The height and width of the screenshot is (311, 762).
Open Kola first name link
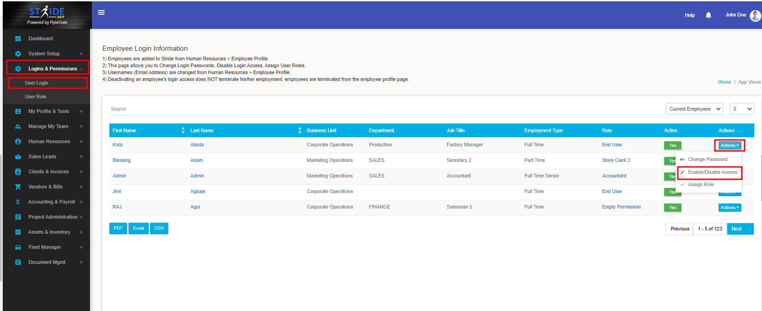click(x=118, y=145)
